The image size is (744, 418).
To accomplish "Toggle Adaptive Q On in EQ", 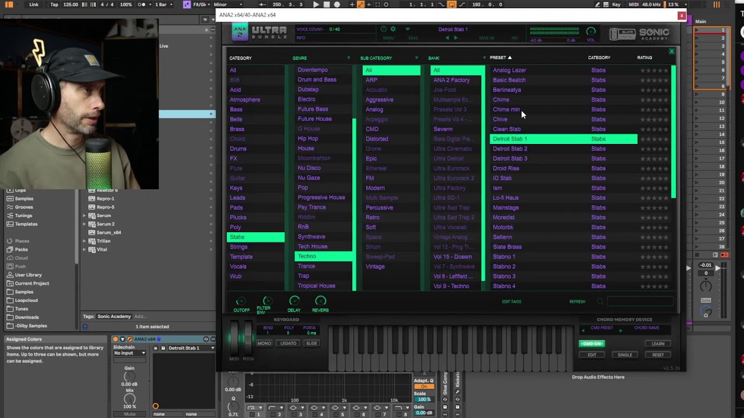I will coord(424,387).
